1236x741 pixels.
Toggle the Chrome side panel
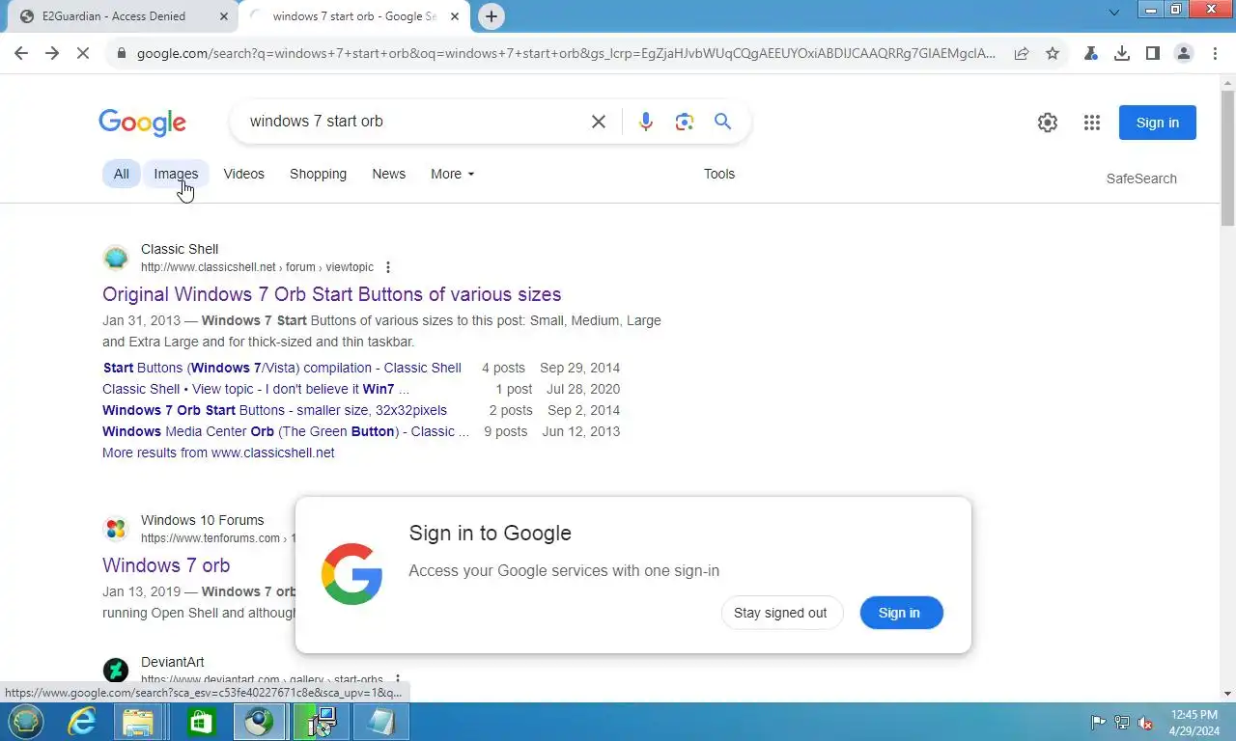1153,54
